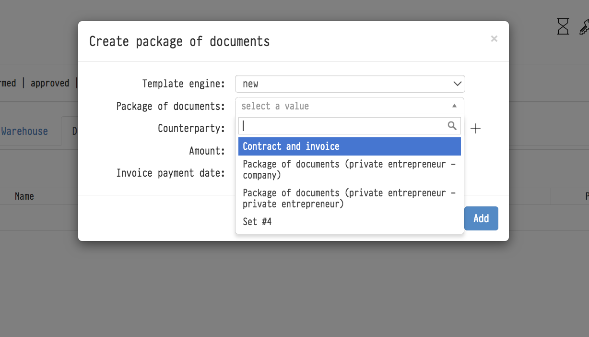Choose Package of documents (private entrepreneur – private entrepreneur)
589x337 pixels.
(349, 198)
